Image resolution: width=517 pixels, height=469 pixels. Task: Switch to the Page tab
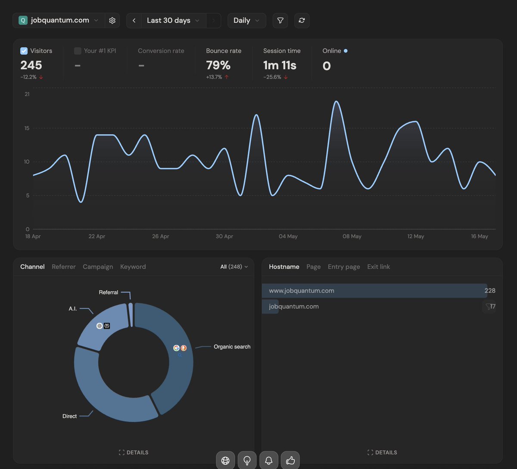point(314,267)
